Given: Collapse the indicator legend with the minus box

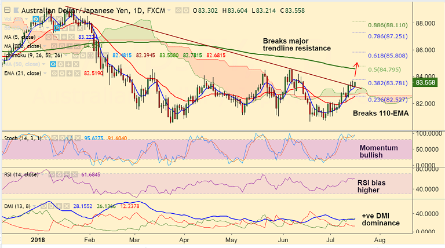Looking at the screenshot, I should (x=7, y=10).
